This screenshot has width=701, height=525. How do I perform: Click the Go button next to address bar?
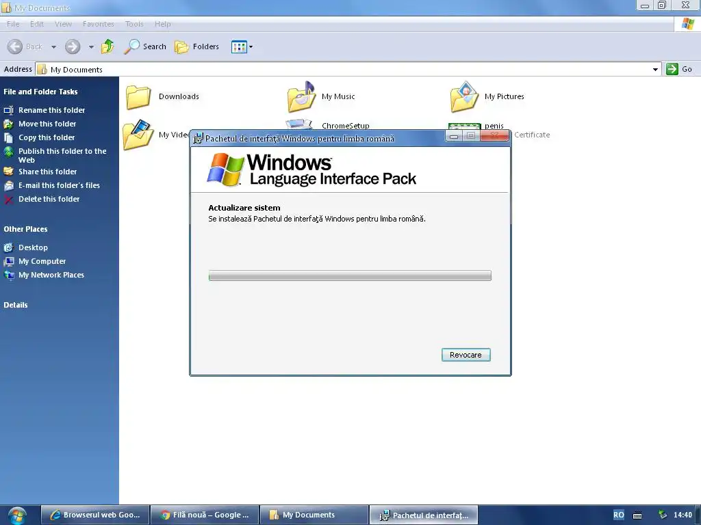680,69
